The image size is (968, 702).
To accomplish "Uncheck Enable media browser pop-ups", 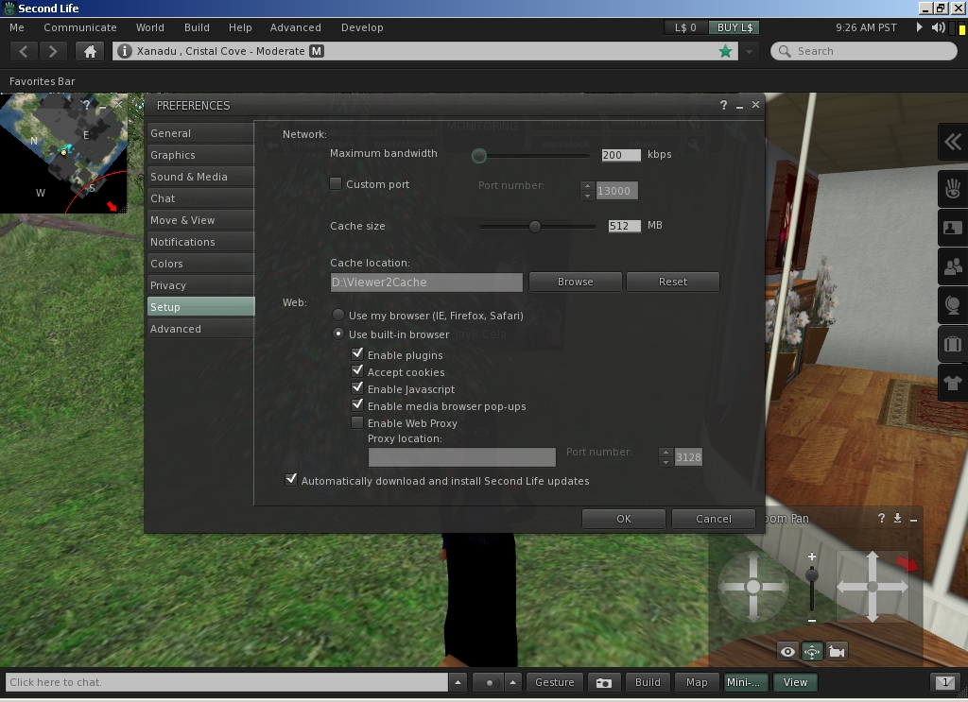I will [x=356, y=404].
